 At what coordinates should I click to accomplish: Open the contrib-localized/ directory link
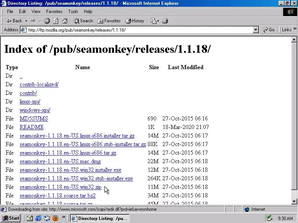(39, 84)
